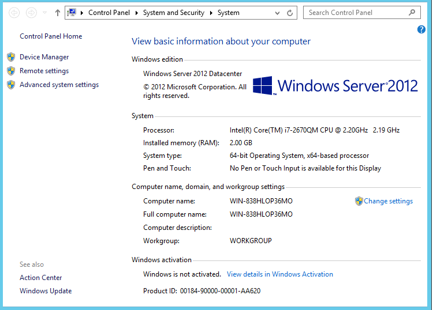The image size is (433, 310).
Task: Click the computer icon in address bar
Action: tap(72, 13)
